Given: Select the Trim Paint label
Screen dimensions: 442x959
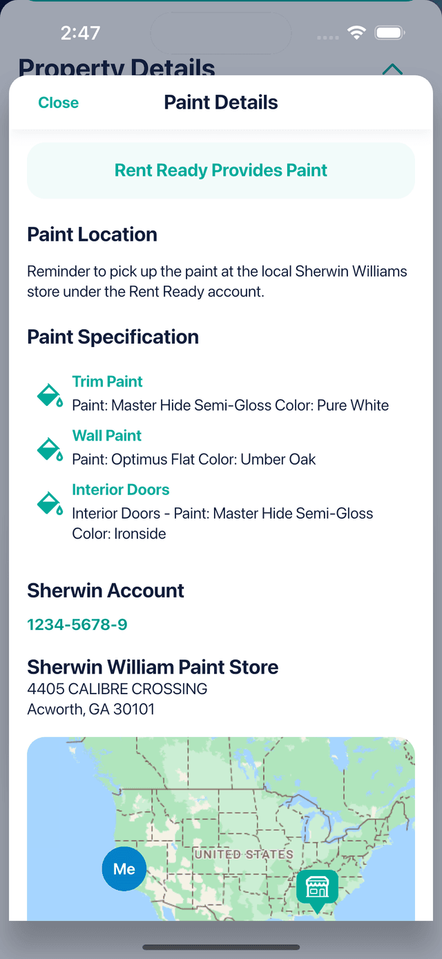Looking at the screenshot, I should (x=107, y=381).
